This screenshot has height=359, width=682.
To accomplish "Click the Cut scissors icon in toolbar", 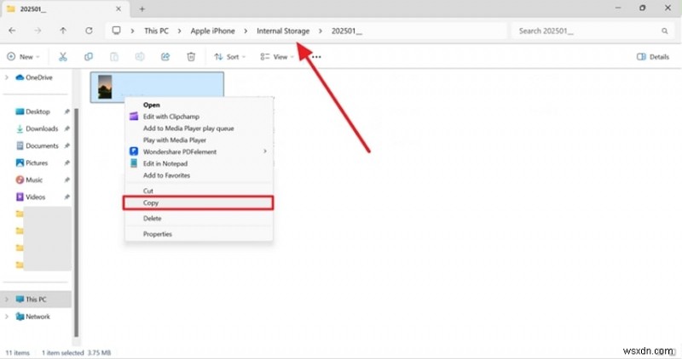I will coord(62,57).
